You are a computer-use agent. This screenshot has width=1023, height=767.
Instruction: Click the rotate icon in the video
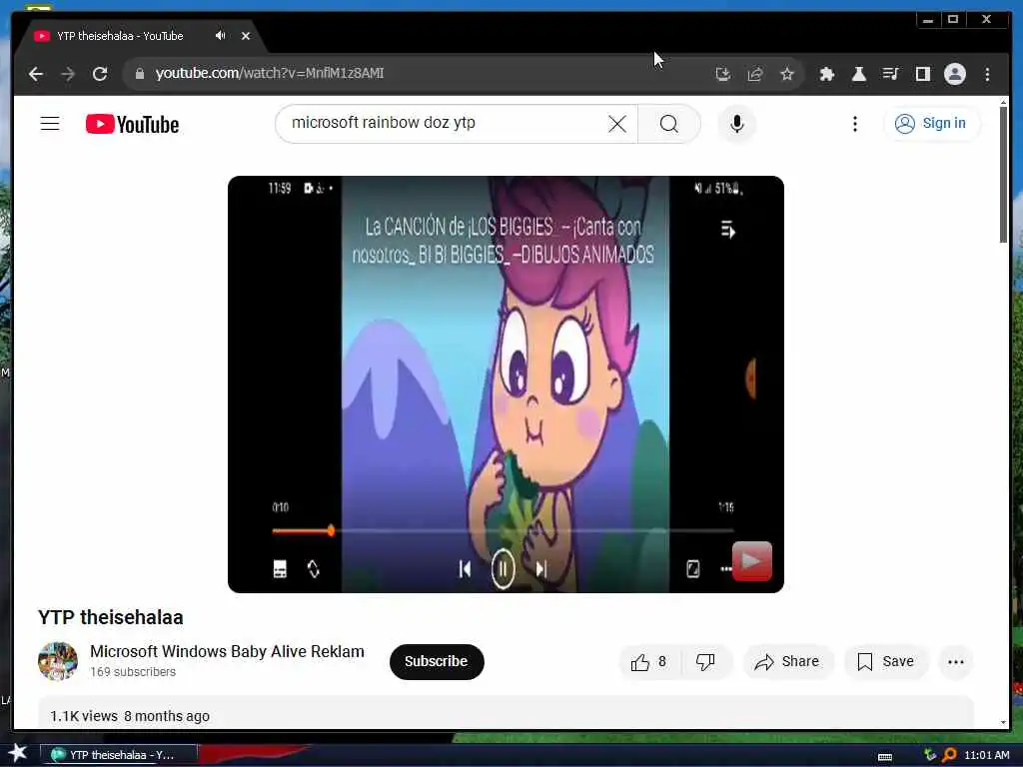314,568
